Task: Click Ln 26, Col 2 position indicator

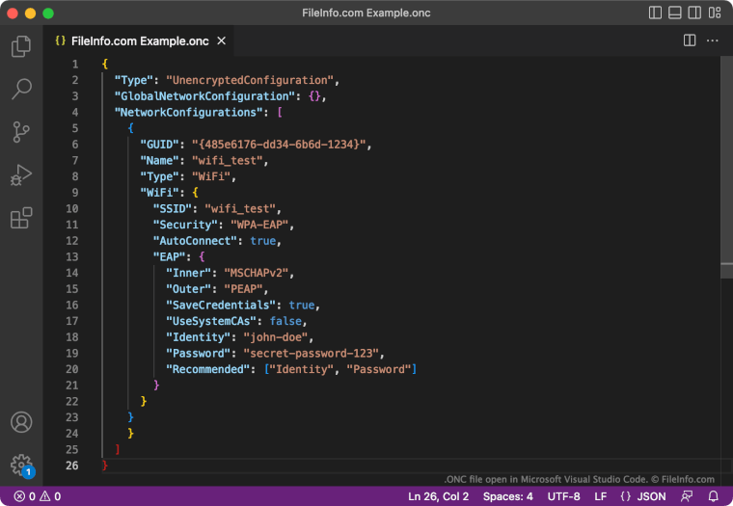Action: coord(438,496)
